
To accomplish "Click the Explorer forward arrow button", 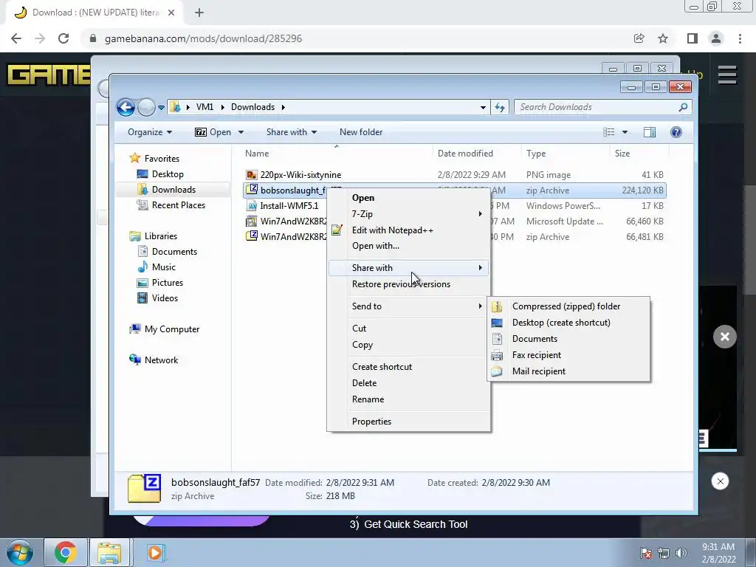I will (x=146, y=107).
